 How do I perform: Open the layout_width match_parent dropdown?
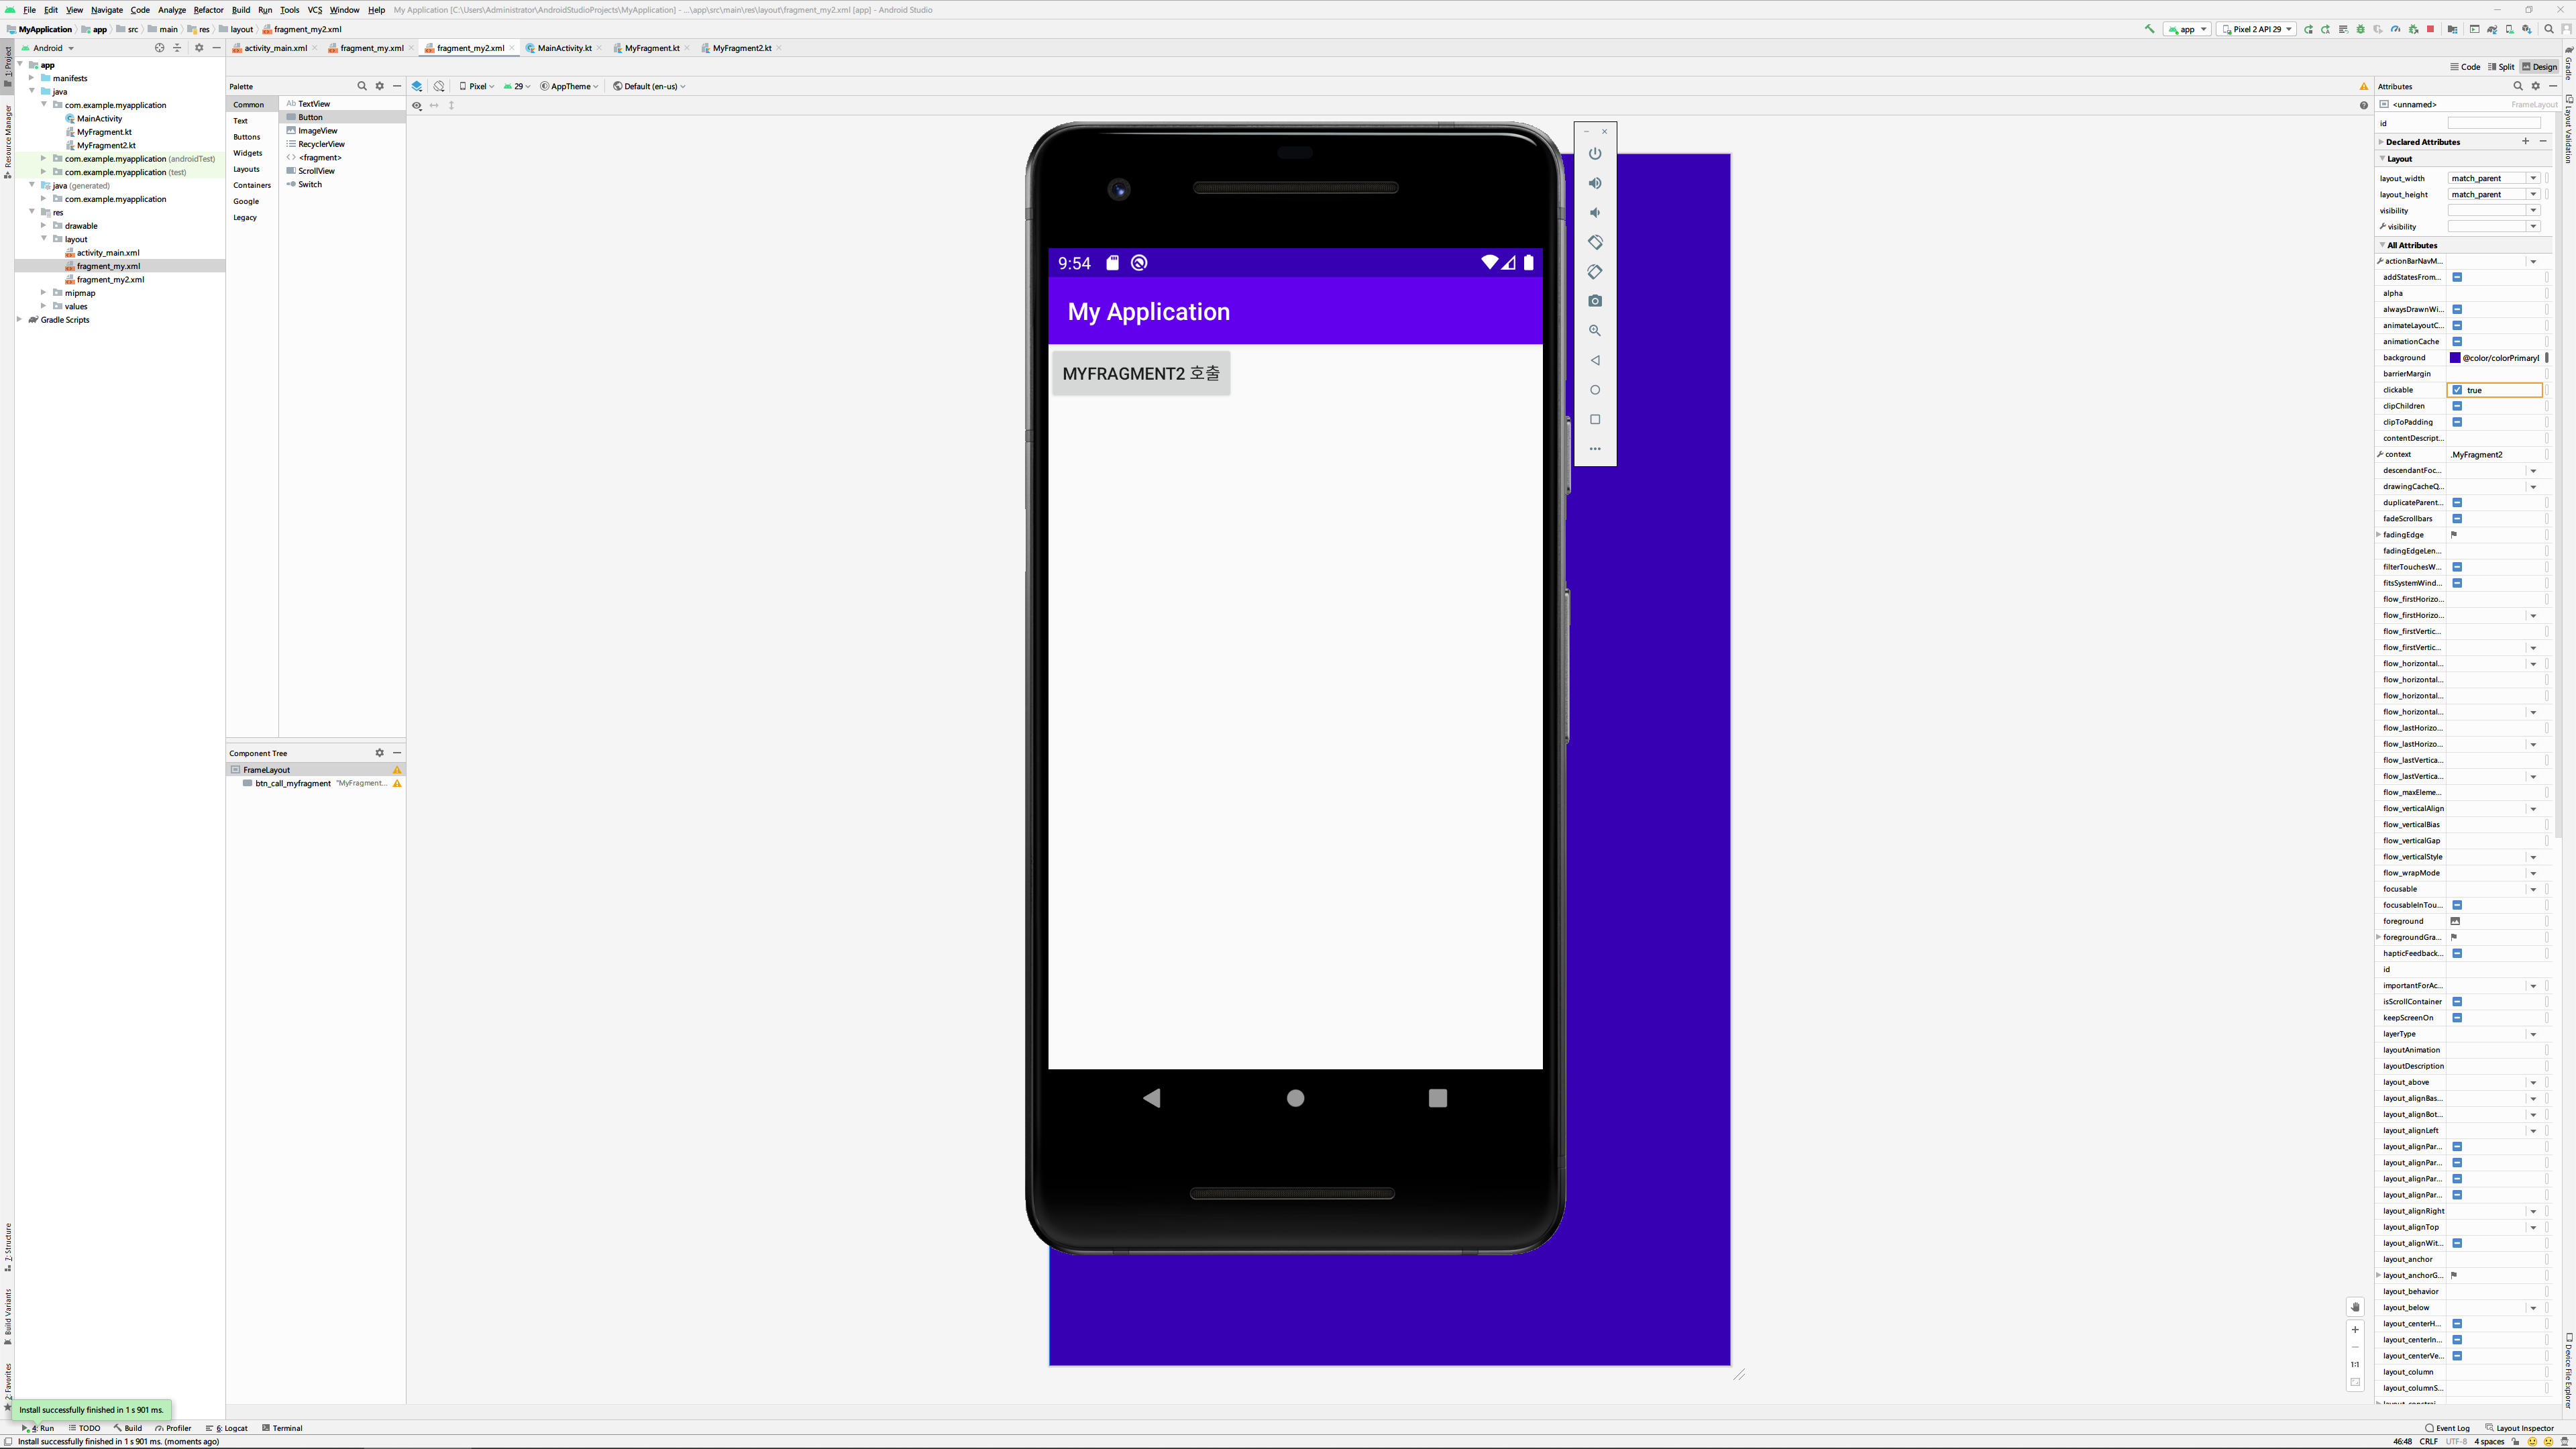click(x=2533, y=178)
